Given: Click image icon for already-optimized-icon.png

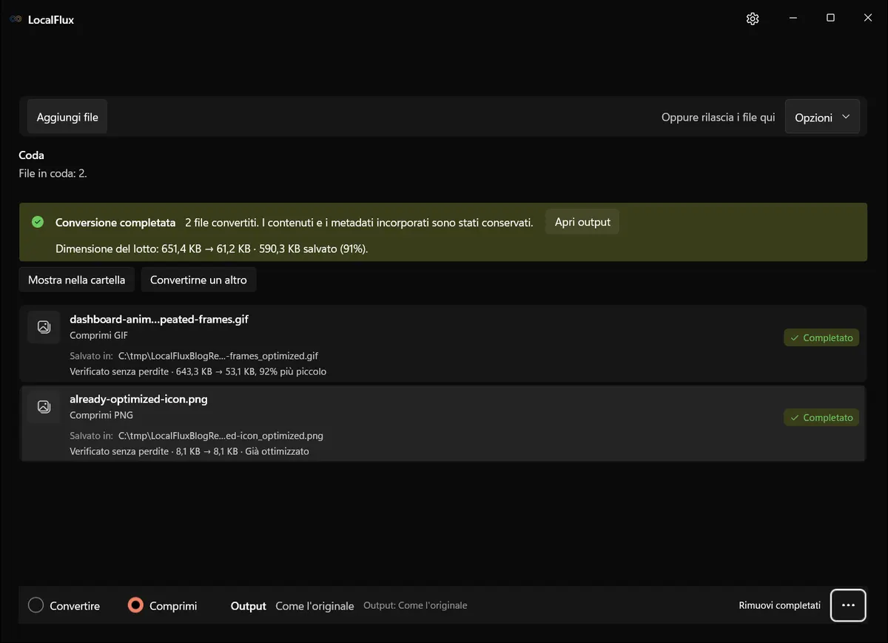Looking at the screenshot, I should (44, 406).
